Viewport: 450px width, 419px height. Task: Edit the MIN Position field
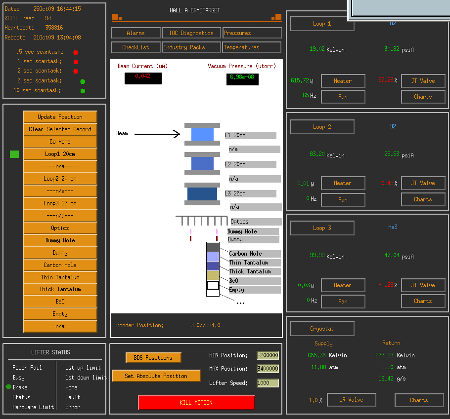pos(268,355)
